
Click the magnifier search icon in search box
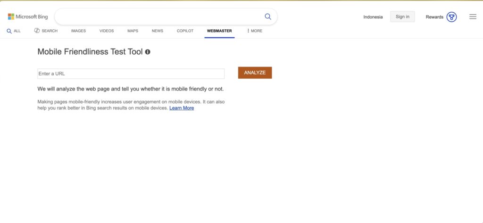(x=268, y=17)
